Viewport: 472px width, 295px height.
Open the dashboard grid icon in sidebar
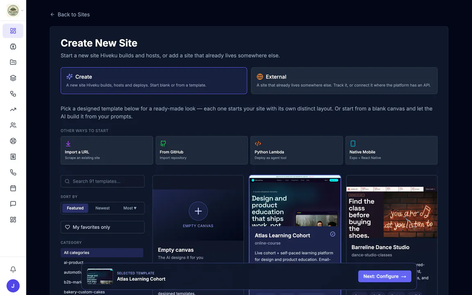13,31
